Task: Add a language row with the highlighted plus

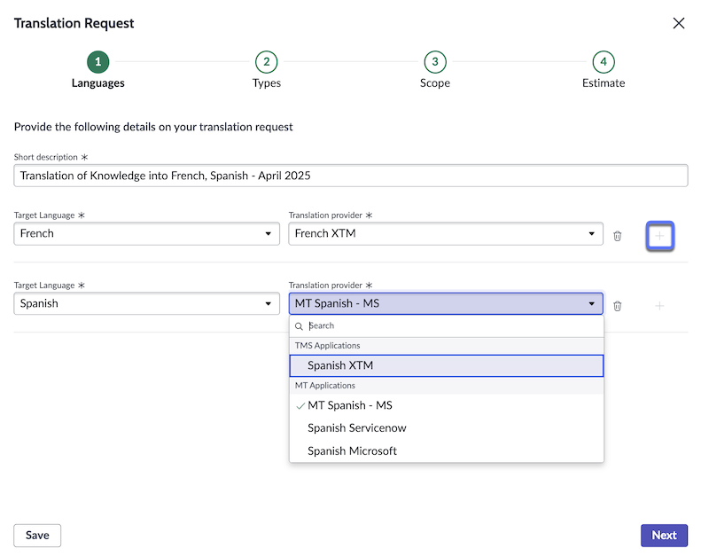Action: point(660,236)
